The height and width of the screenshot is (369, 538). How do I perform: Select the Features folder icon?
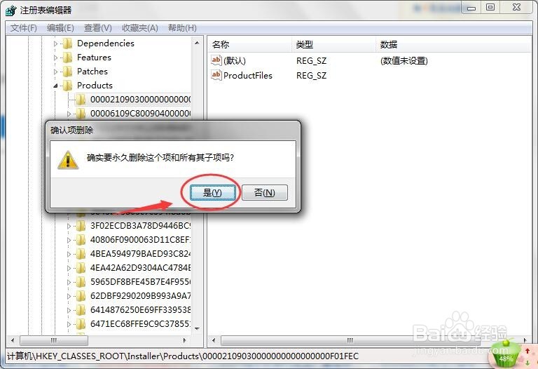tap(67, 58)
